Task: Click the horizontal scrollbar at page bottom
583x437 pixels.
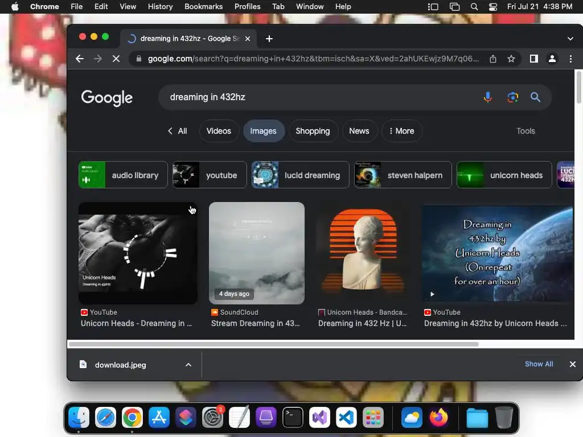Action: tap(274, 344)
